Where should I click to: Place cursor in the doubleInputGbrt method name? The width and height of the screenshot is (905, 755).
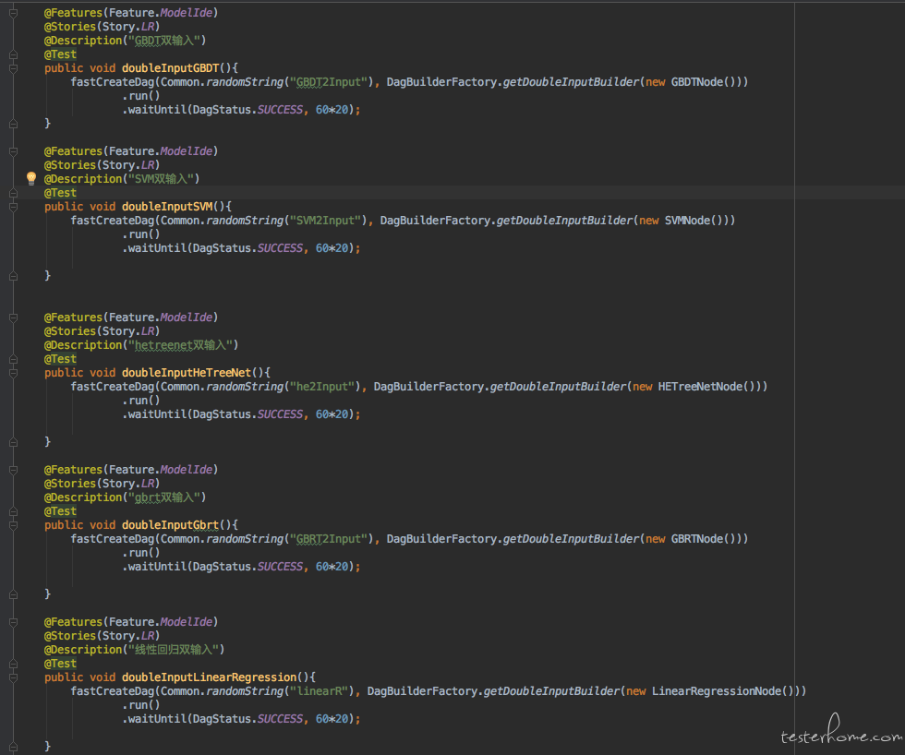(x=170, y=525)
